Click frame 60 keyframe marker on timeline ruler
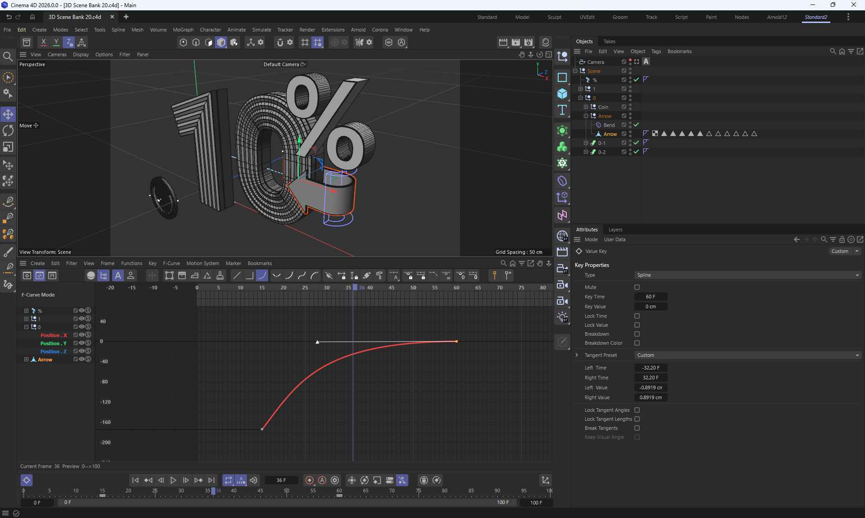The image size is (865, 518). point(339,495)
